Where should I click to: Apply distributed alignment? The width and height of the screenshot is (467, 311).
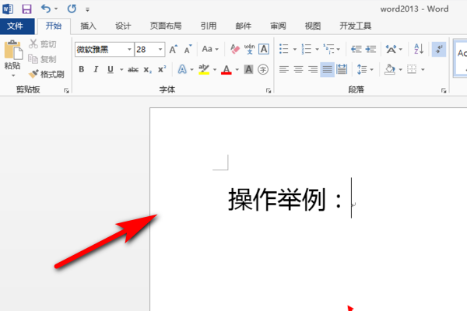342,70
